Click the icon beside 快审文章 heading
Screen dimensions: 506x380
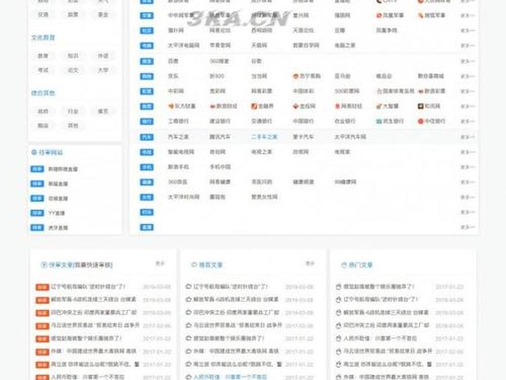pyautogui.click(x=44, y=265)
